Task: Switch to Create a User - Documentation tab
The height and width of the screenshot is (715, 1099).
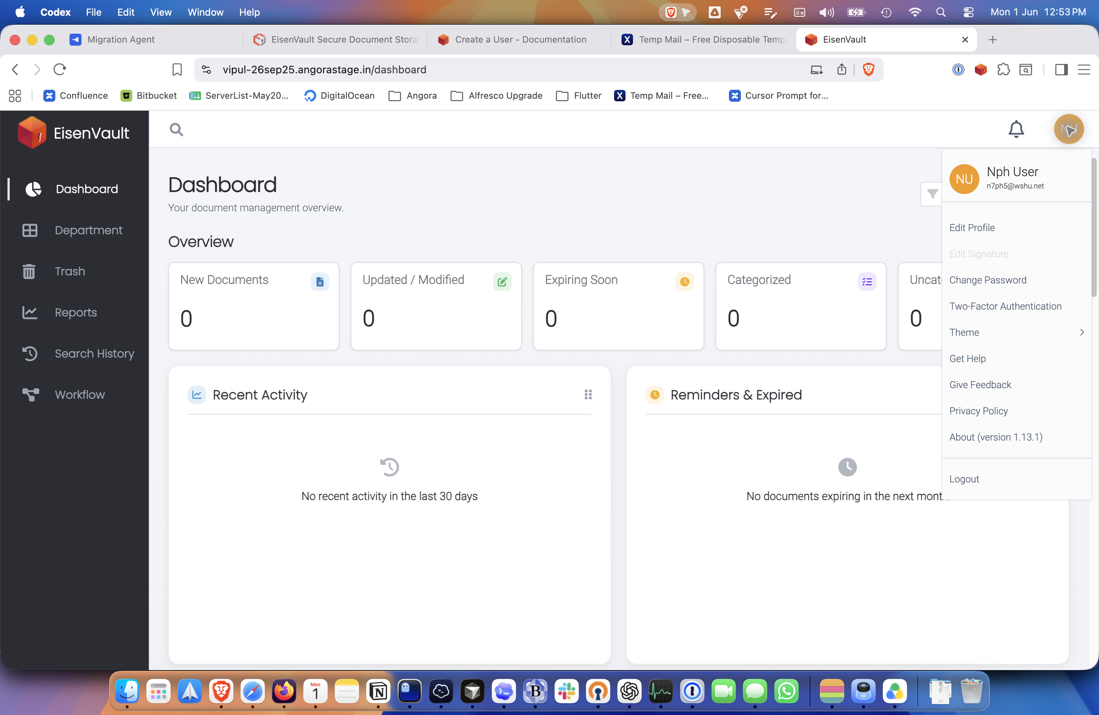Action: (x=520, y=40)
